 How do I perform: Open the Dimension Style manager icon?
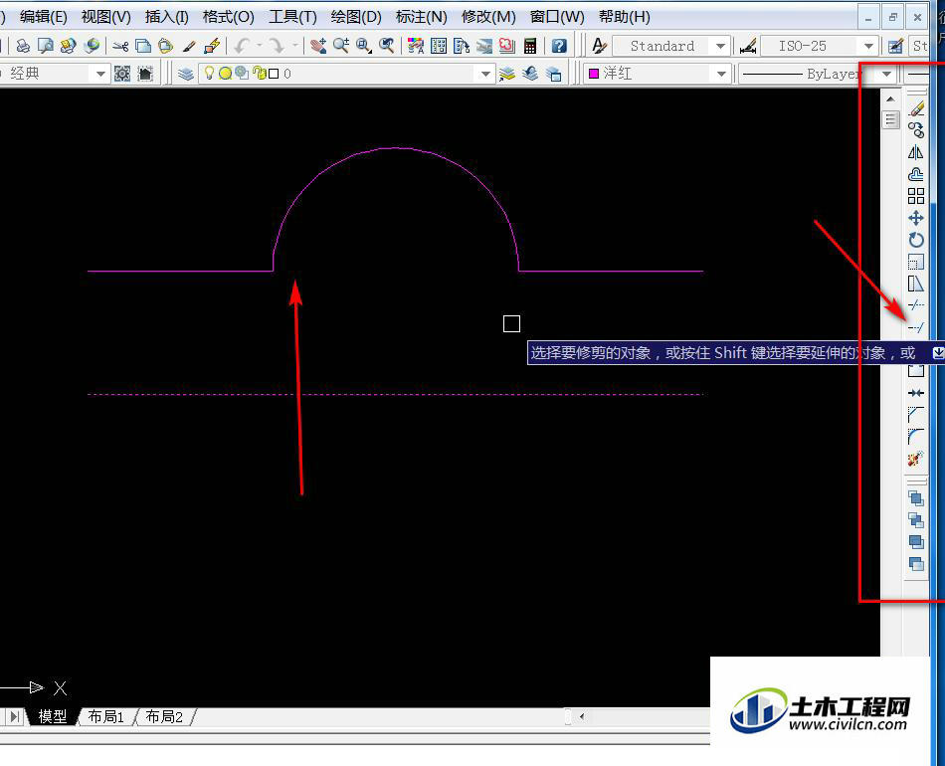click(x=748, y=46)
